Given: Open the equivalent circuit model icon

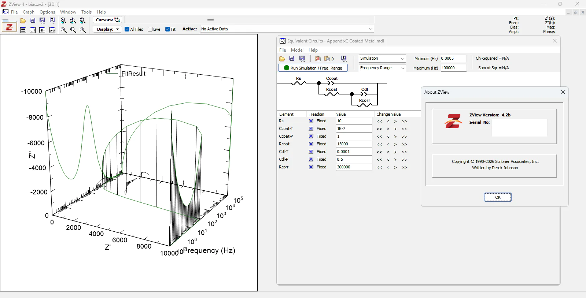Looking at the screenshot, I should coord(43,30).
